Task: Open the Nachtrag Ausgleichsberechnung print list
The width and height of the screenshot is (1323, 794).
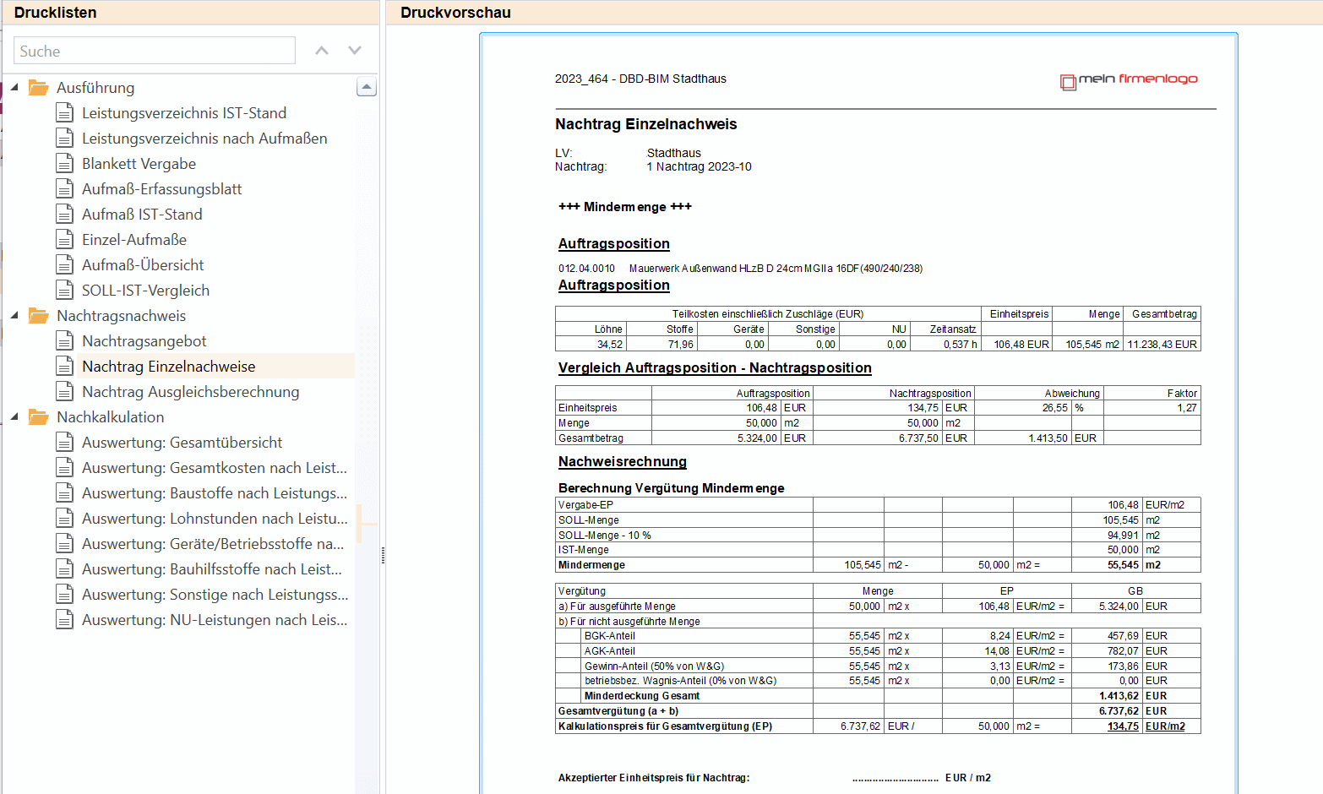Action: [191, 392]
